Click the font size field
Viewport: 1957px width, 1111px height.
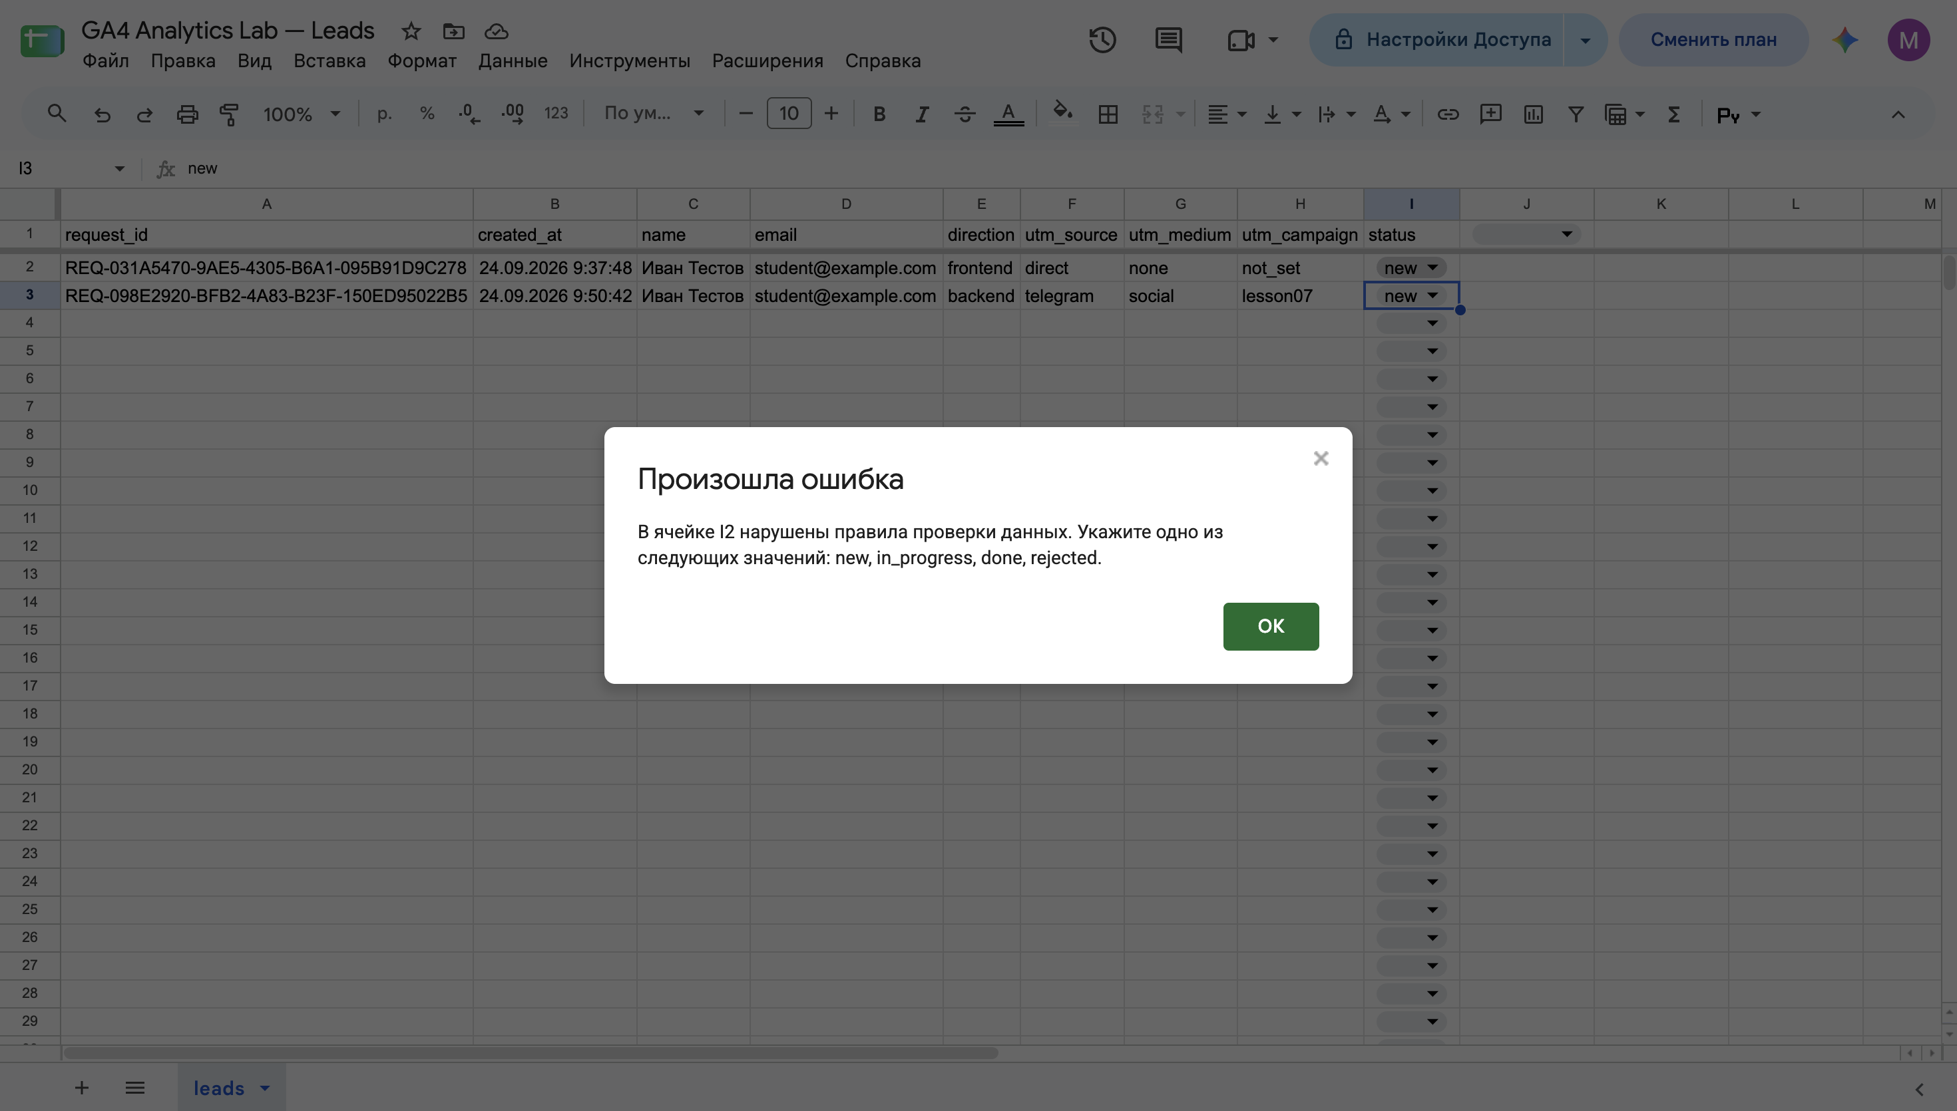[788, 114]
